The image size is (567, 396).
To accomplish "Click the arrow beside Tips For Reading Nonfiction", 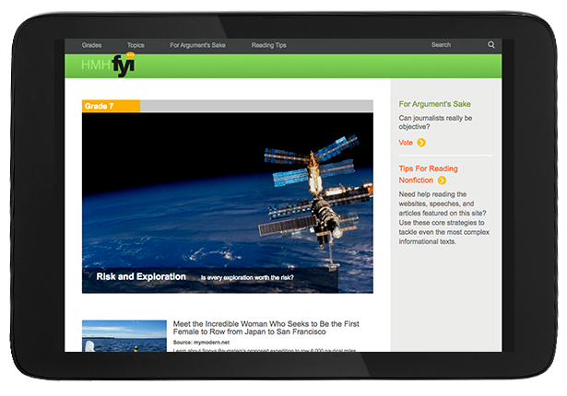I will click(x=442, y=180).
